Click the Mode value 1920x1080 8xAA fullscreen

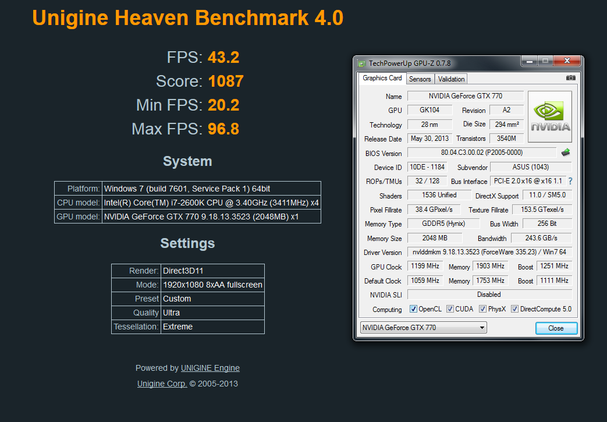tap(212, 285)
